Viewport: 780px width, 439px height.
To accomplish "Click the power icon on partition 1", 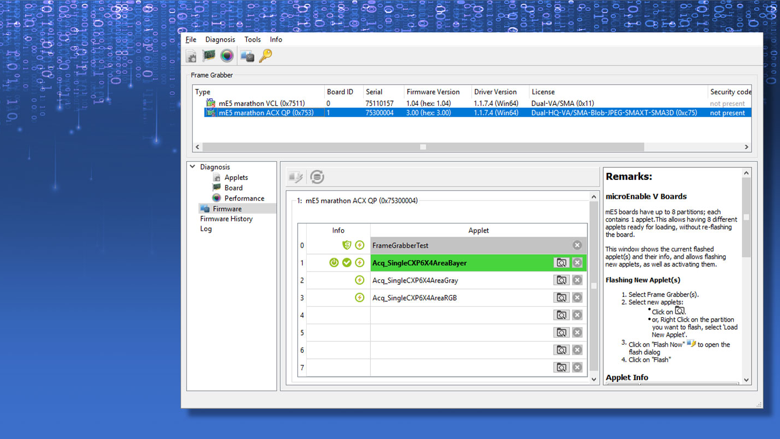I will [x=334, y=263].
